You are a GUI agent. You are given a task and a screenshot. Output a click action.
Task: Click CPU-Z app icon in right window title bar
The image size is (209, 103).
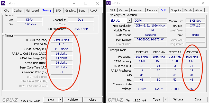point(109,3)
